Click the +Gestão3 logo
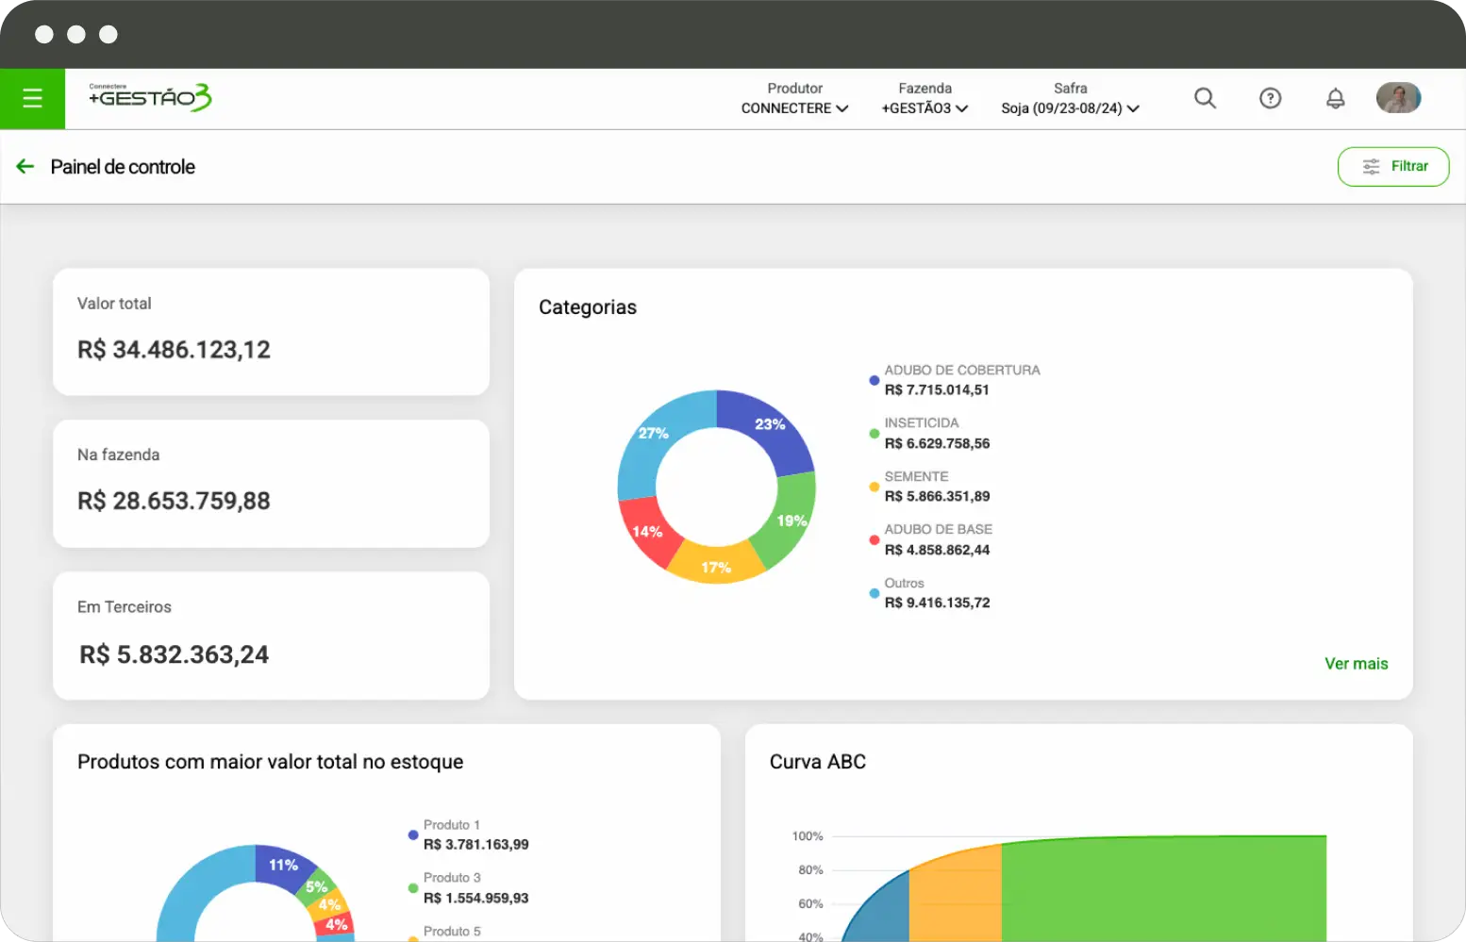Viewport: 1466px width, 942px height. coord(150,97)
